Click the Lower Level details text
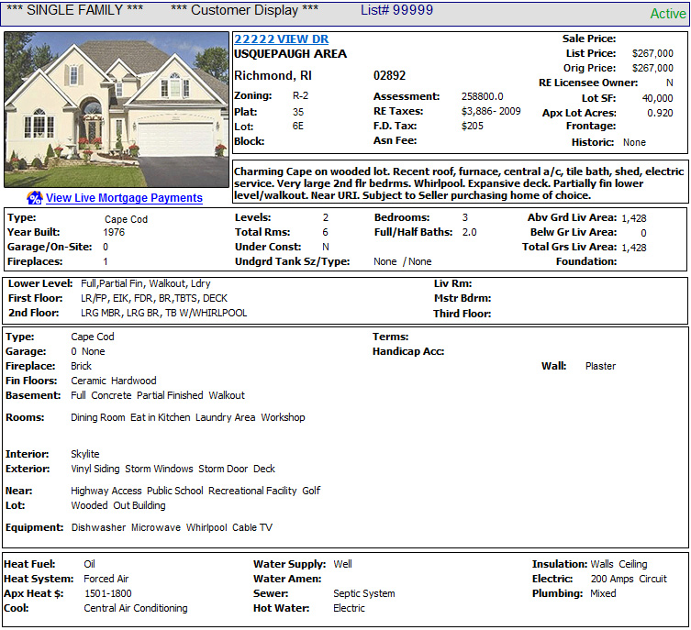 coord(145,284)
